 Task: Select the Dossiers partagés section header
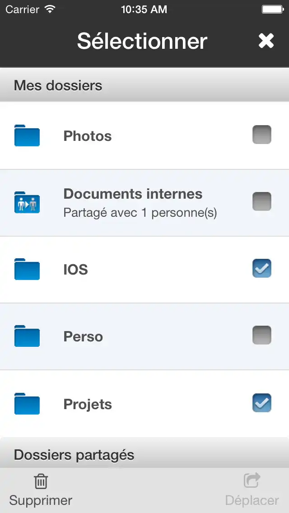(x=144, y=454)
